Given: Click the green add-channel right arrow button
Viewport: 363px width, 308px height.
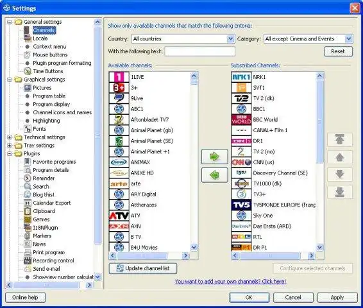Looking at the screenshot, I should pyautogui.click(x=215, y=157).
